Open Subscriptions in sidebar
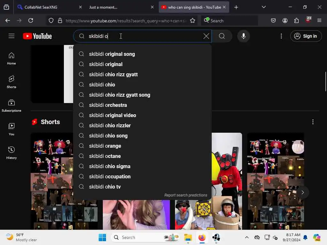This screenshot has width=327, height=245. point(11,106)
